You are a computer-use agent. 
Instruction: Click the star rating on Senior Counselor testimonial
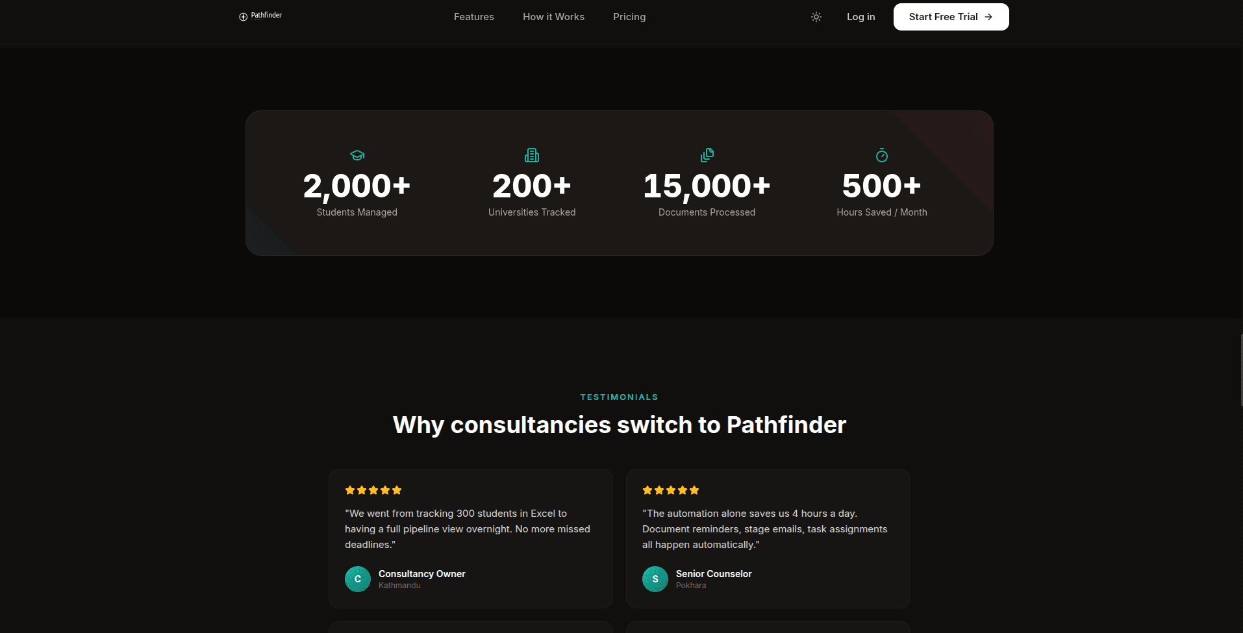671,490
